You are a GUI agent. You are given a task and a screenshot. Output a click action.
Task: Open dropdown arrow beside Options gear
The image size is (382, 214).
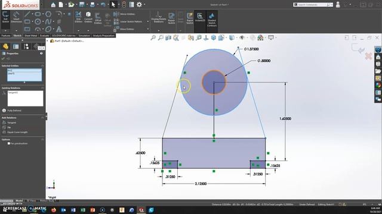click(144, 4)
